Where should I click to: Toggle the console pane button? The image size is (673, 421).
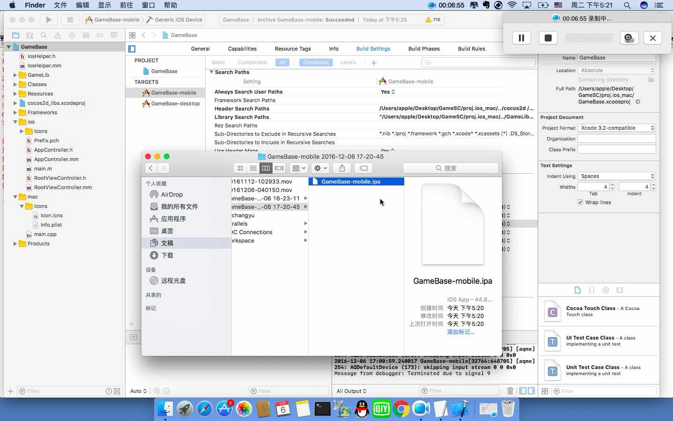click(532, 391)
